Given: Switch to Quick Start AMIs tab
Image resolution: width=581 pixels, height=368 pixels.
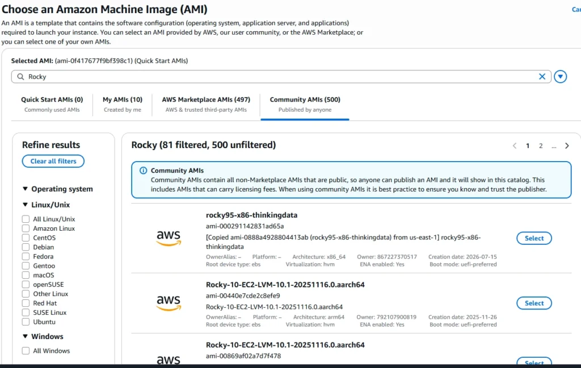Looking at the screenshot, I should [x=52, y=104].
